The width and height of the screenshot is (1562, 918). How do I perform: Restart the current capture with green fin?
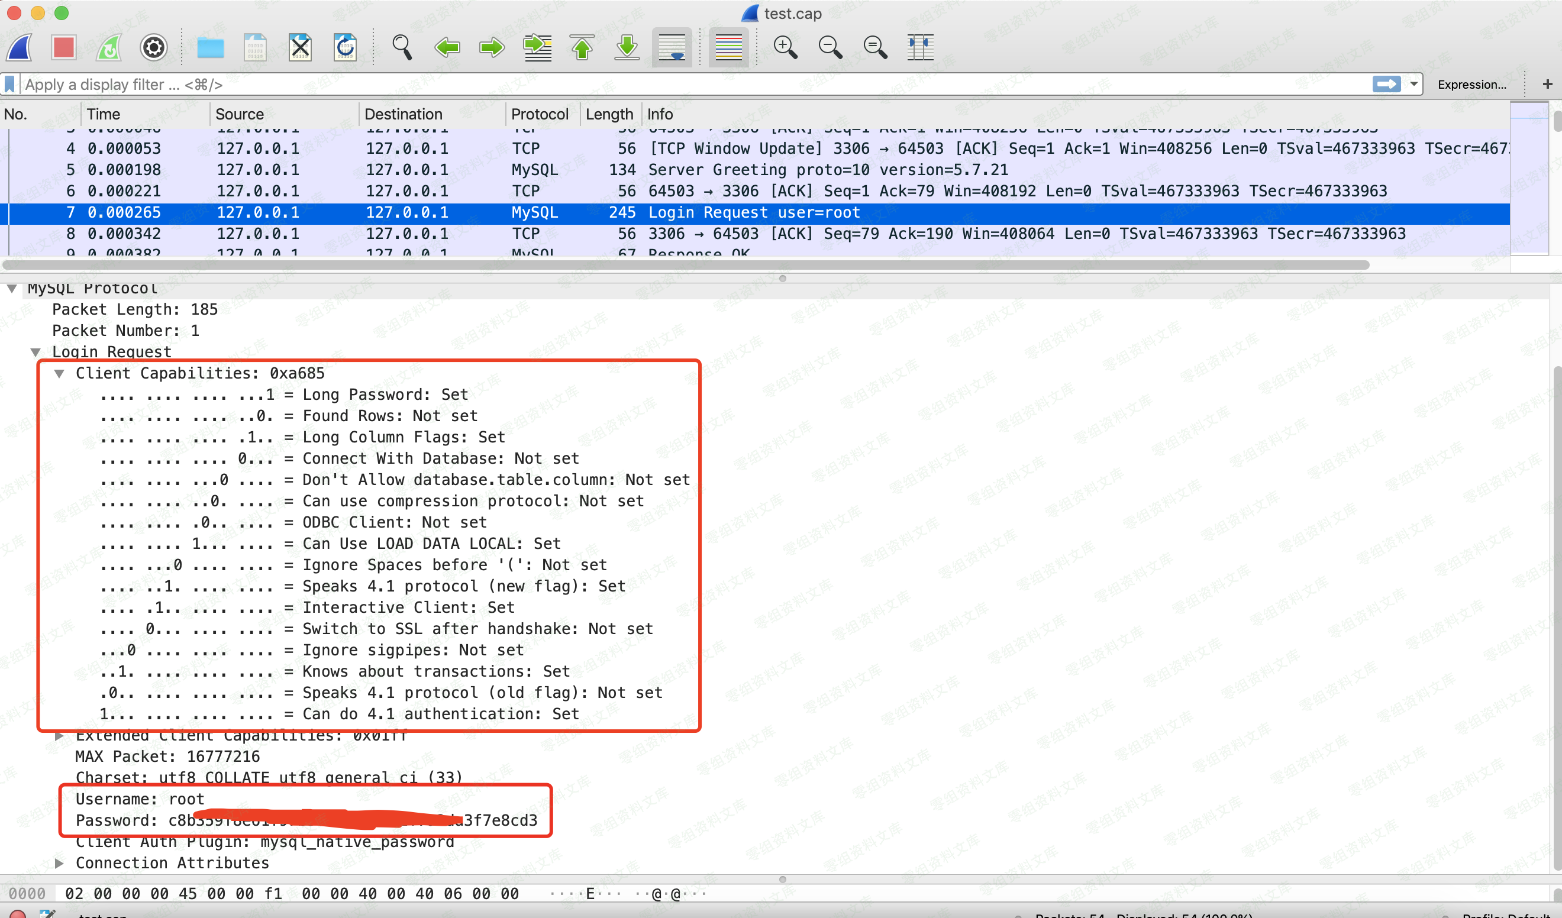tap(109, 48)
